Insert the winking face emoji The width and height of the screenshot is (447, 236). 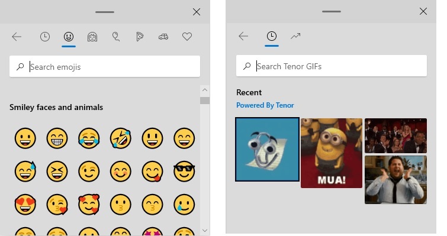[x=89, y=172]
